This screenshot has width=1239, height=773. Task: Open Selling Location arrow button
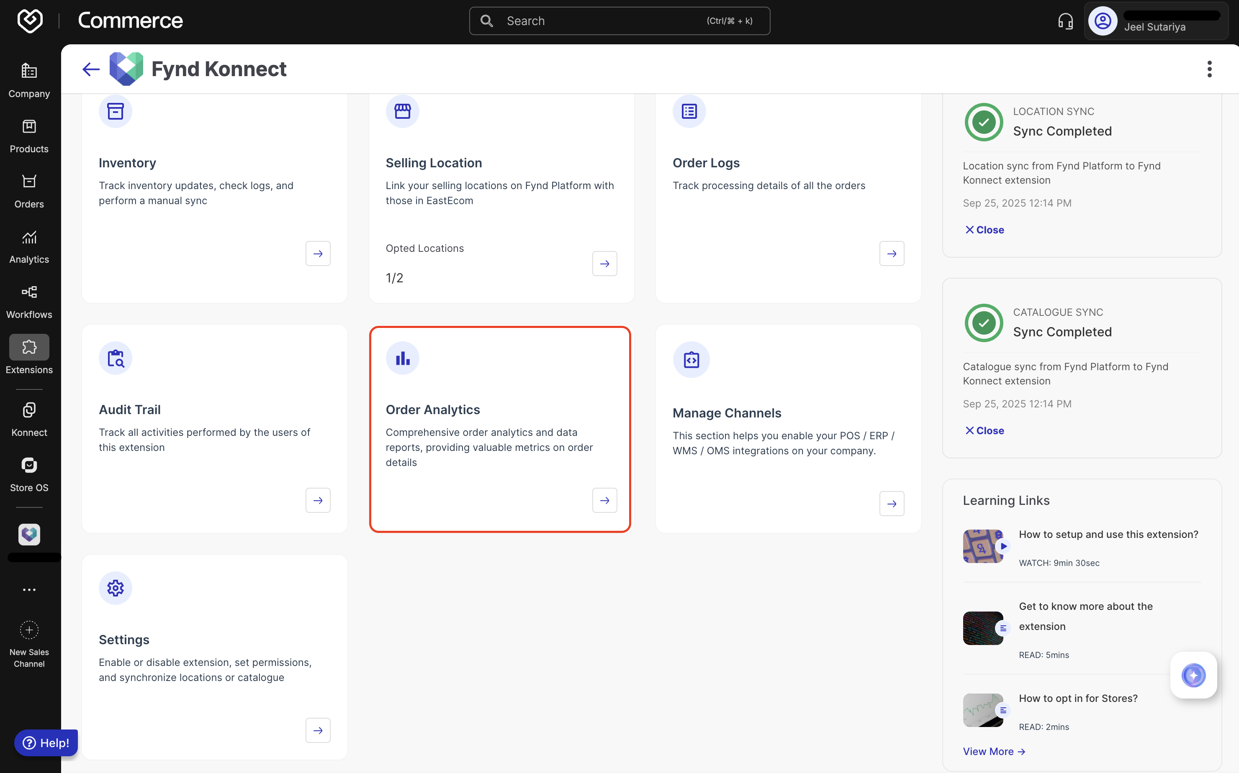coord(604,264)
